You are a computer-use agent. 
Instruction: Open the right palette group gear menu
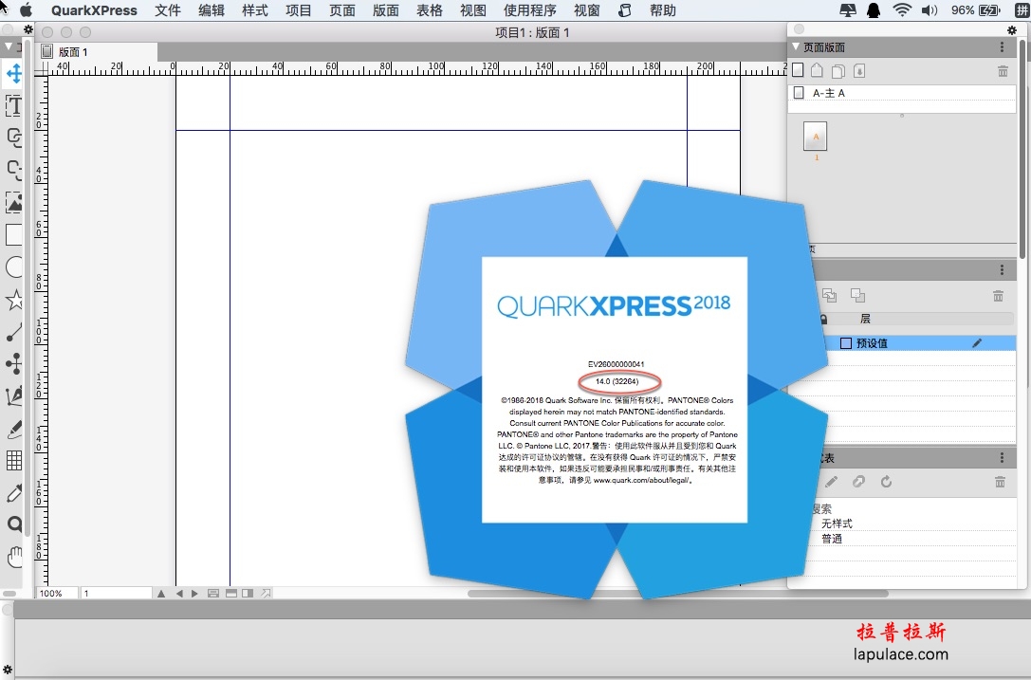coord(1012,30)
